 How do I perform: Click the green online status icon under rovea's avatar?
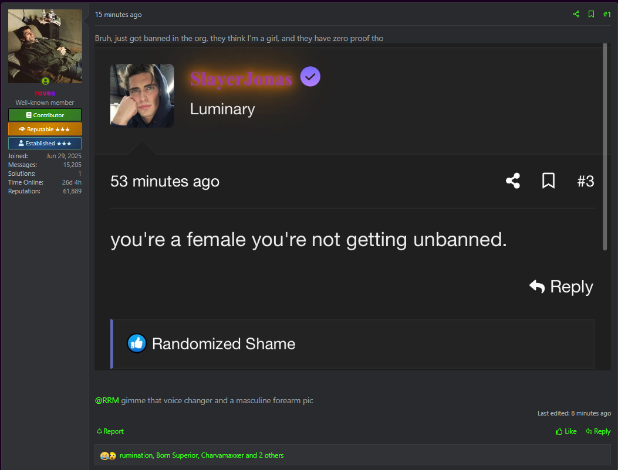tap(45, 81)
